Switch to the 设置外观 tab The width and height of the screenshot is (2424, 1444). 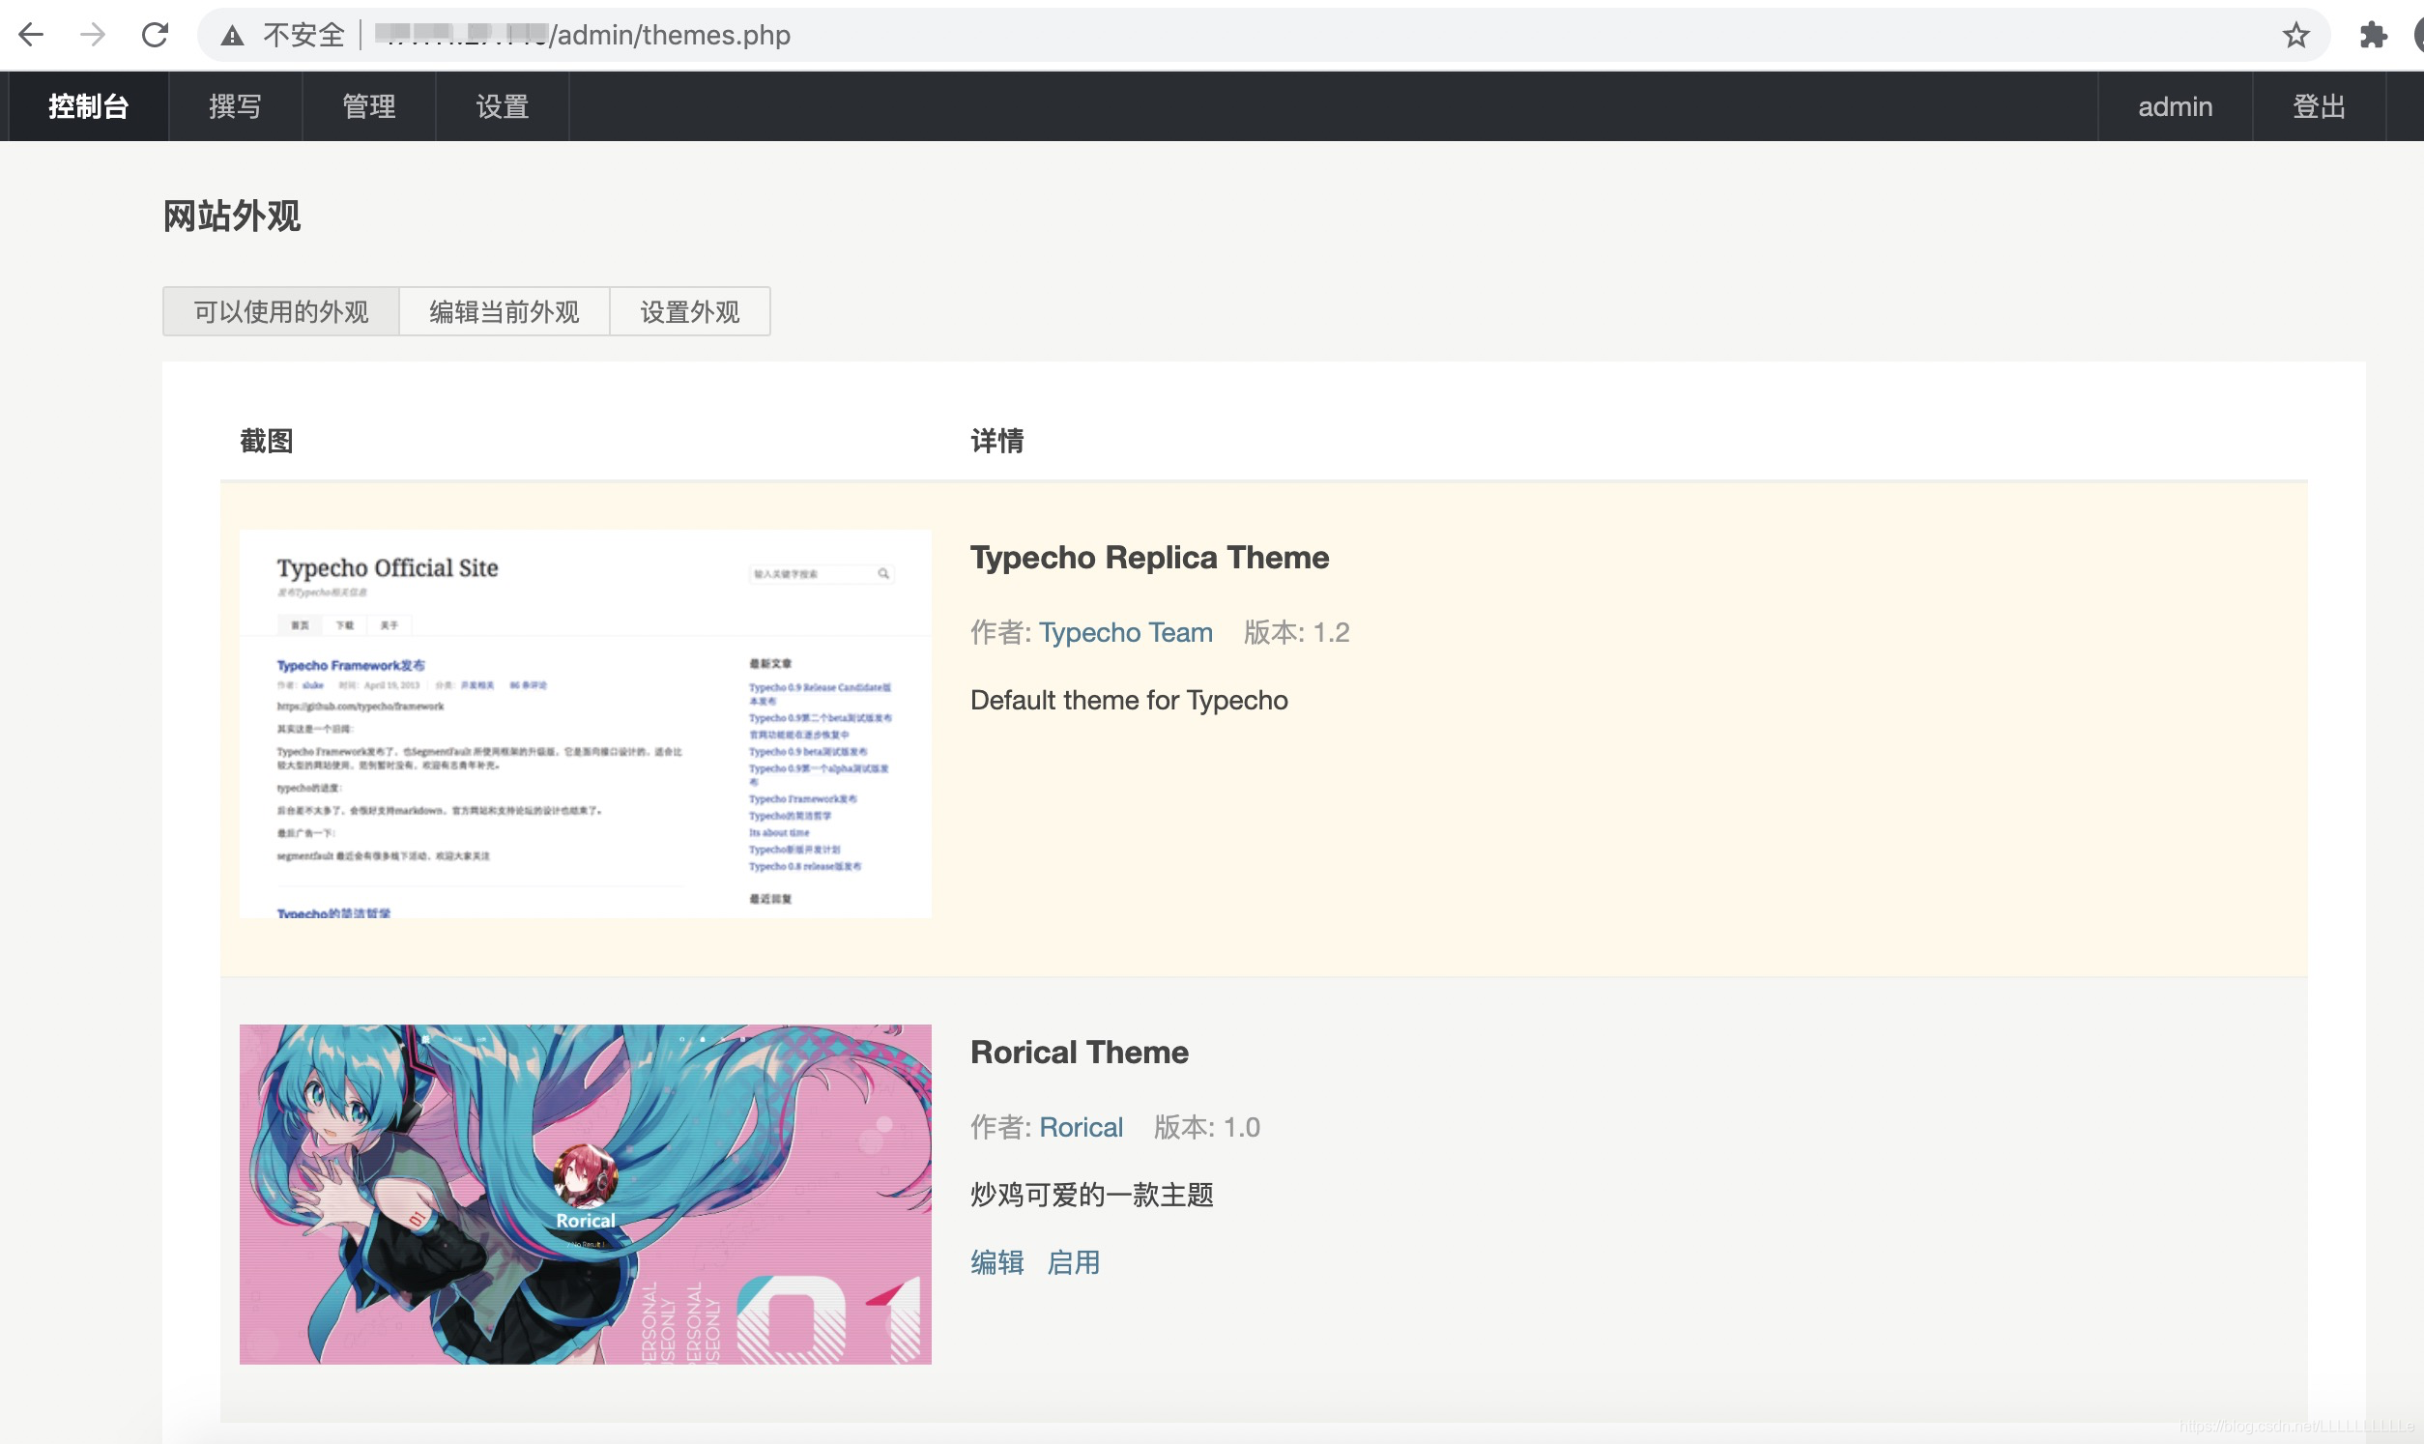(690, 311)
